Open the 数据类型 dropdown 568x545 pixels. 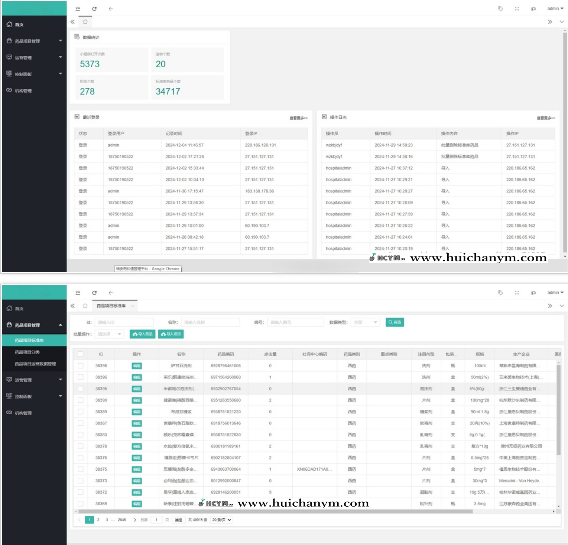[x=366, y=322]
